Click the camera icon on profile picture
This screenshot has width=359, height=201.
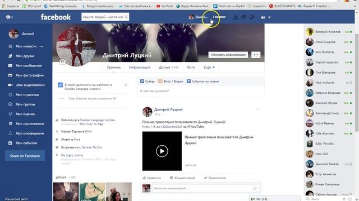62,61
